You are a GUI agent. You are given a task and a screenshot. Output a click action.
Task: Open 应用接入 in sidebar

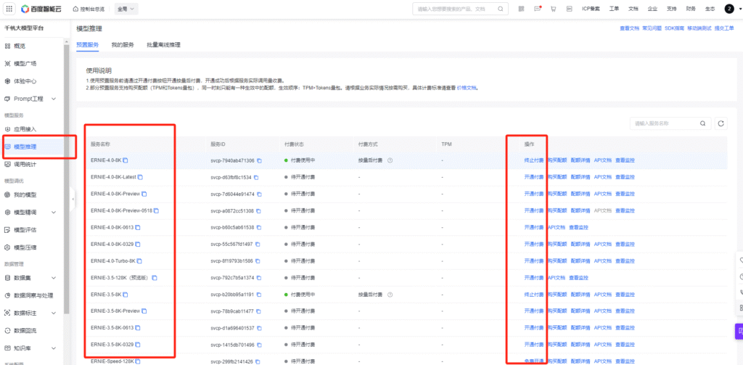(x=25, y=129)
